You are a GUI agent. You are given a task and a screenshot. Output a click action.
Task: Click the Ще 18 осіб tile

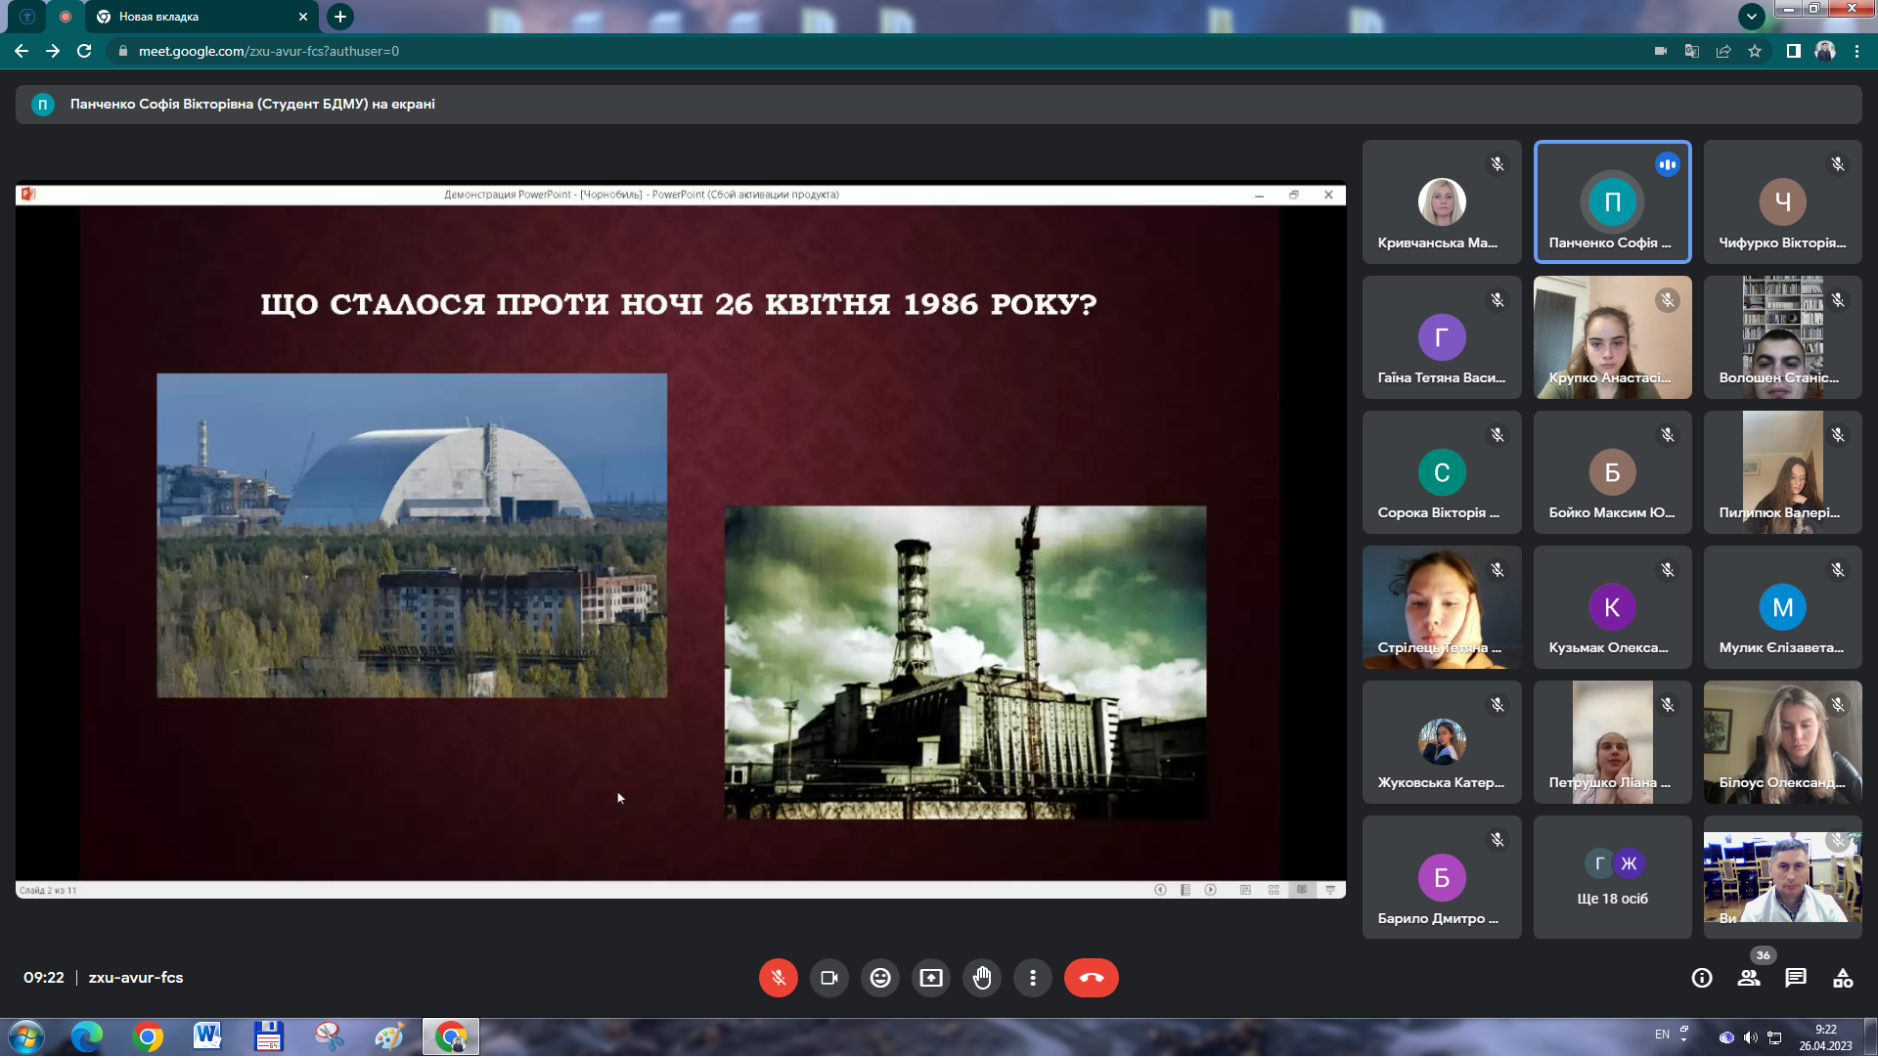point(1612,878)
